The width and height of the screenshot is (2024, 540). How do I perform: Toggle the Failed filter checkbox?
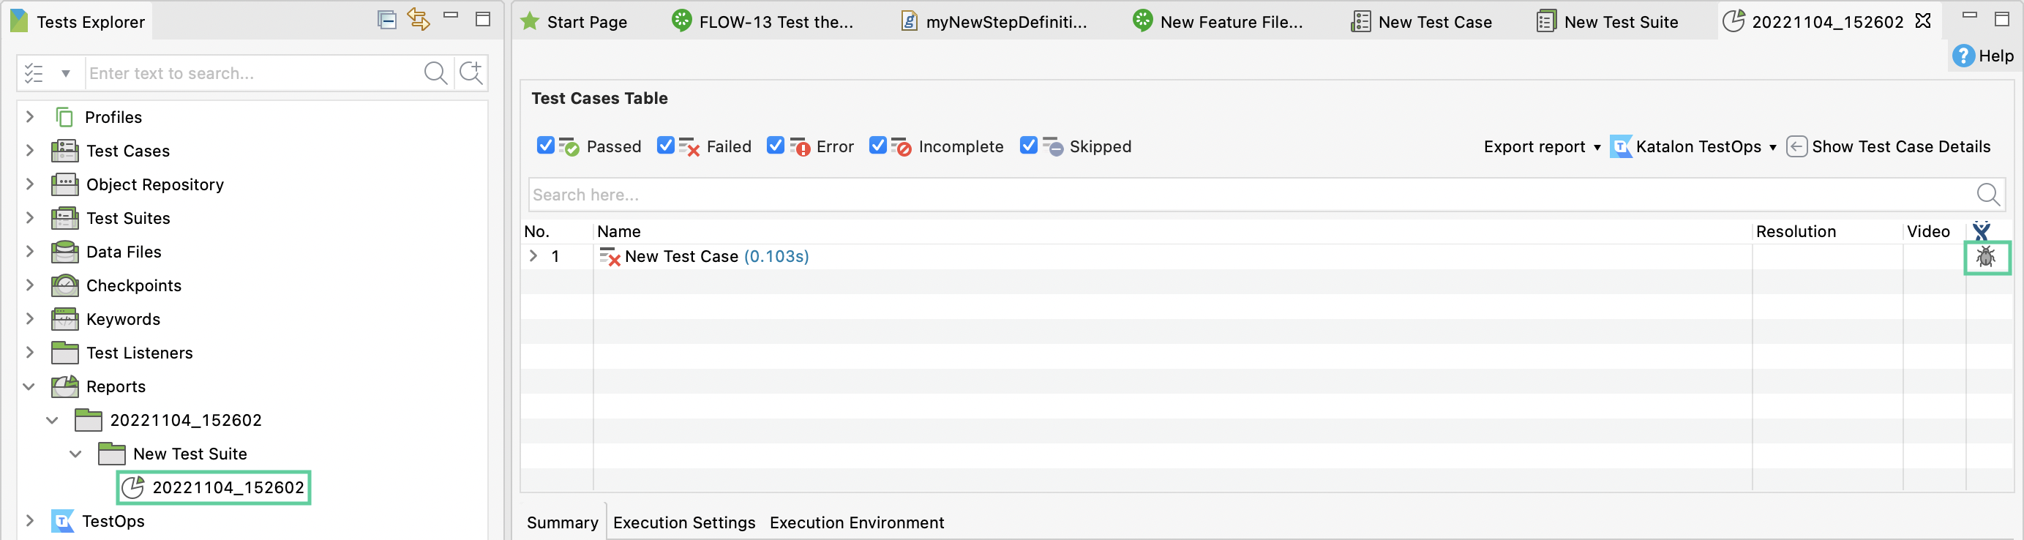click(665, 146)
